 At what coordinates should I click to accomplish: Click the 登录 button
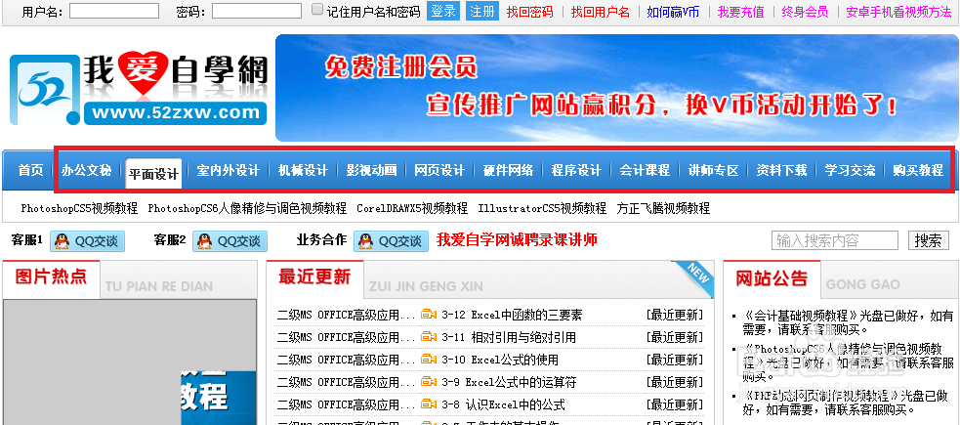click(443, 11)
